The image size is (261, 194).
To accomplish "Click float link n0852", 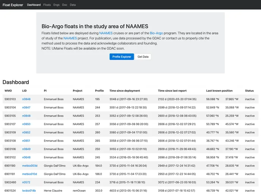I will click(26, 132).
